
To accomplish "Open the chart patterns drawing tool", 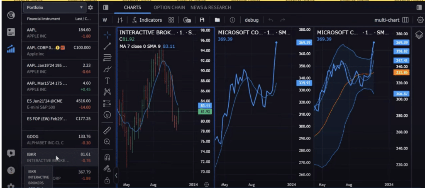I will (x=107, y=92).
